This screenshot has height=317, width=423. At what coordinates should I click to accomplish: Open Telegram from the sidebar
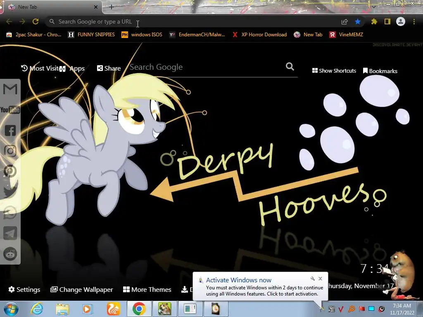(10, 233)
